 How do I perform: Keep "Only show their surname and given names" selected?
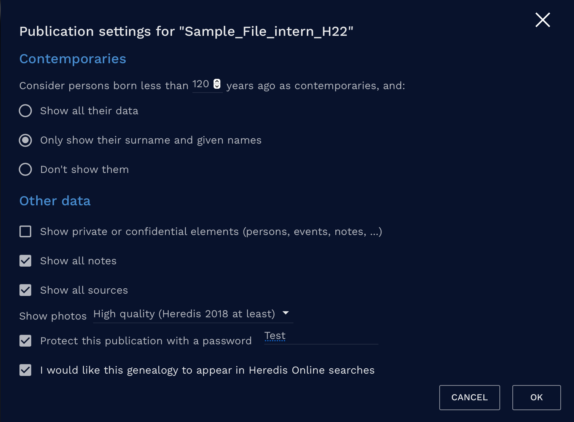[25, 140]
